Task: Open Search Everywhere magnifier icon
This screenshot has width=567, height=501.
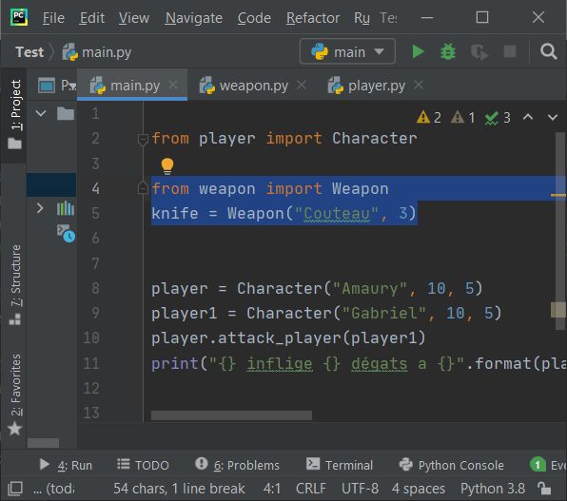Action: 548,51
